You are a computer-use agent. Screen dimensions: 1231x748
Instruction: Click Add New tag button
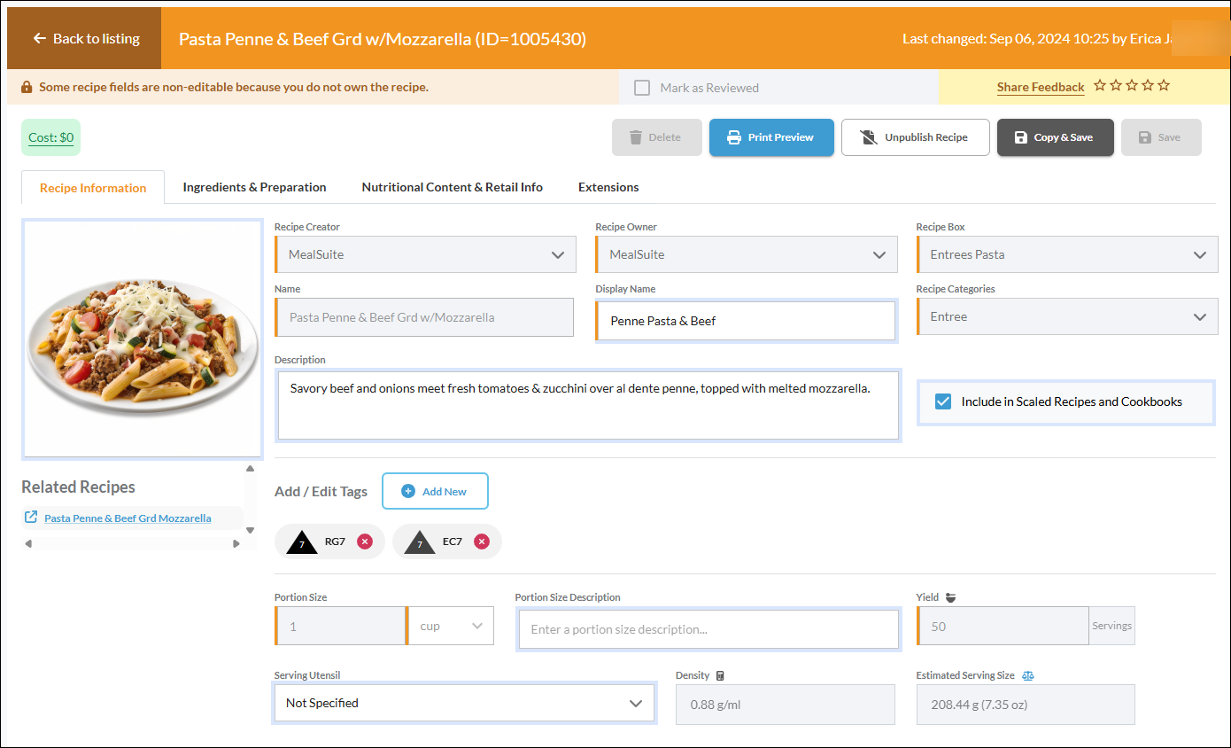point(435,491)
